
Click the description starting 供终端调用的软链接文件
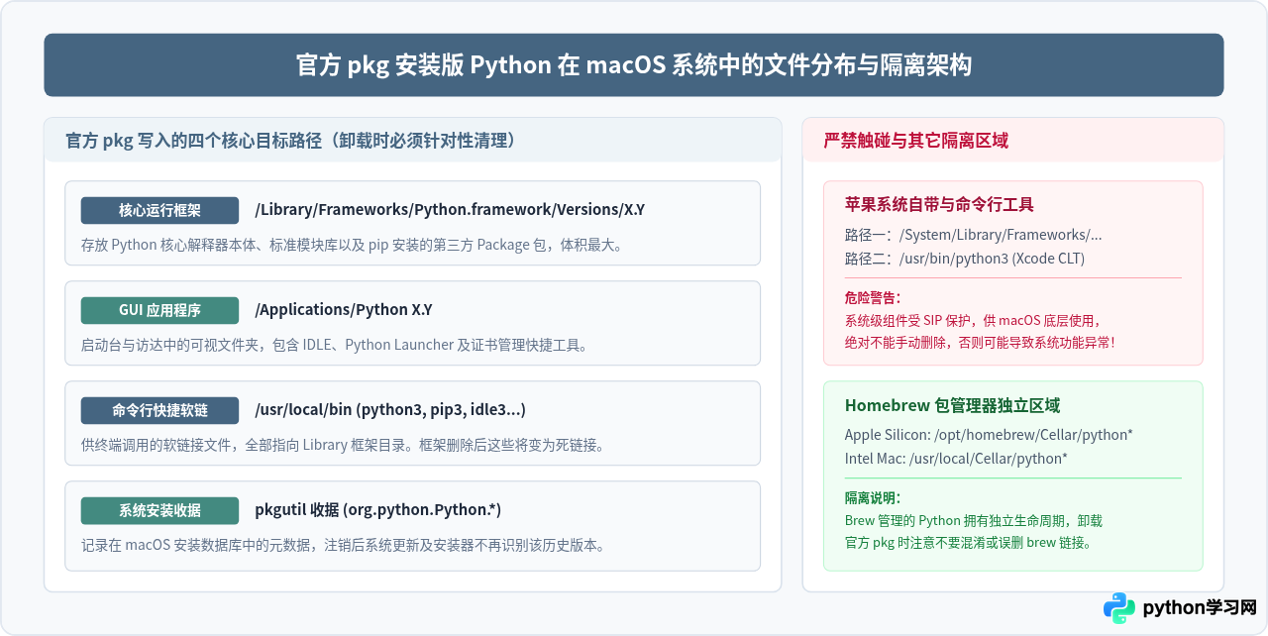[343, 445]
